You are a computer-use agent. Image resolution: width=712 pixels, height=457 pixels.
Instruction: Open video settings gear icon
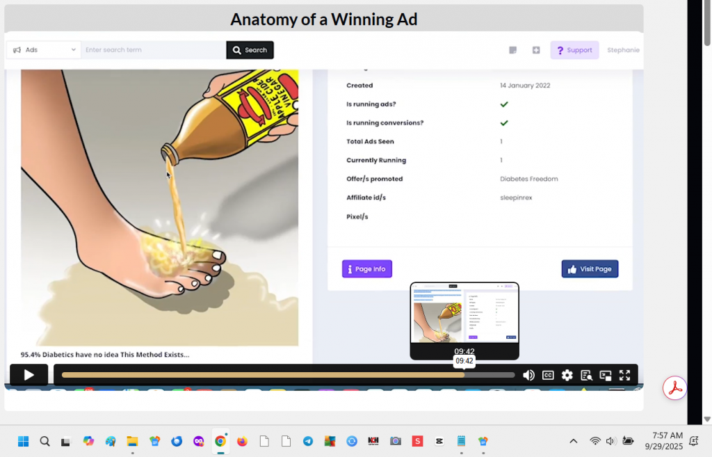click(x=567, y=375)
